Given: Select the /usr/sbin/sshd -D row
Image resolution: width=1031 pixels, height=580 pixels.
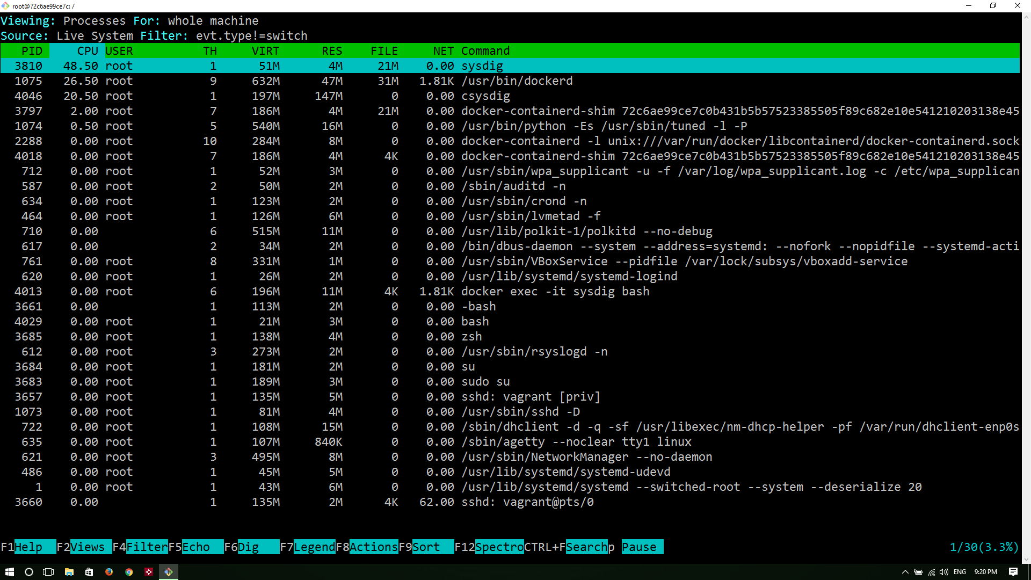Looking at the screenshot, I should point(510,411).
